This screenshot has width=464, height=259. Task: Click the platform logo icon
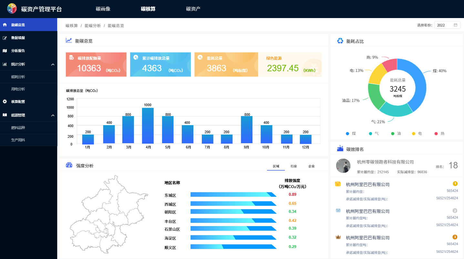12,9
